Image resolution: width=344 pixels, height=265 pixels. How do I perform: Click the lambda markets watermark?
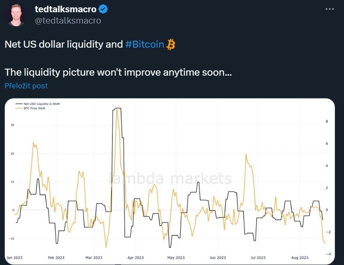170,178
